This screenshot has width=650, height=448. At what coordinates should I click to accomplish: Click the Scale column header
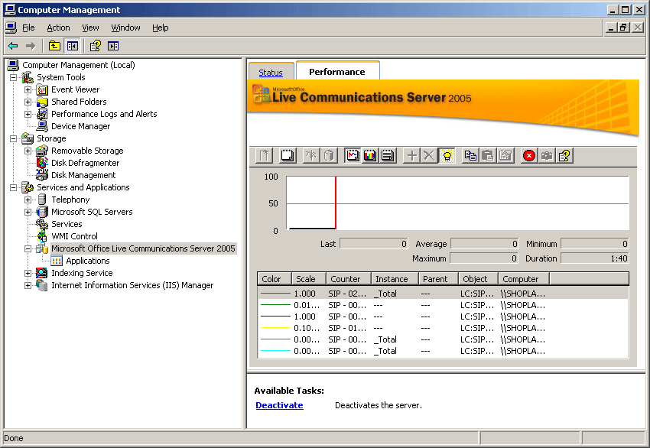[309, 279]
